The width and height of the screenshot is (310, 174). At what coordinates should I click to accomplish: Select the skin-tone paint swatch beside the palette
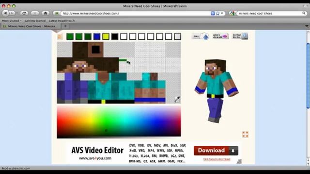[60, 37]
